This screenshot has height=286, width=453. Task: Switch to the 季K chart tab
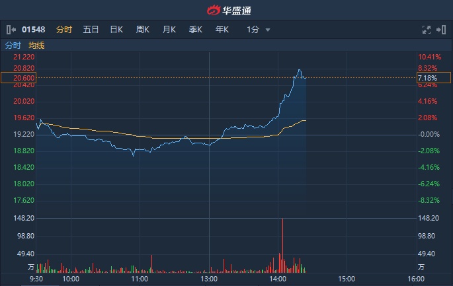pyautogui.click(x=196, y=30)
